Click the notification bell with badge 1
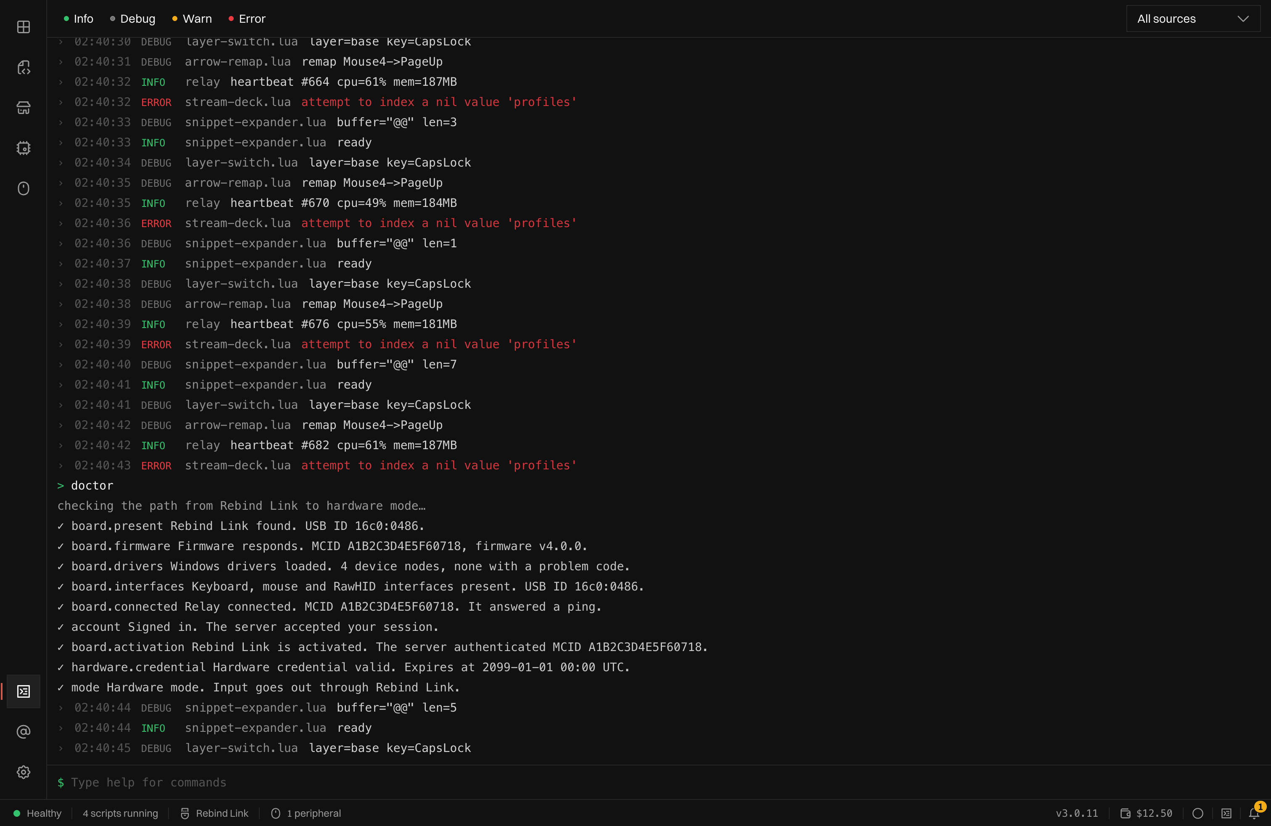Screen dimensions: 1271x826 tap(1255, 813)
